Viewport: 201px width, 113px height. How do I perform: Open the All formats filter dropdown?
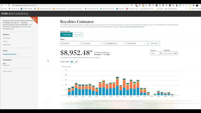click(137, 43)
